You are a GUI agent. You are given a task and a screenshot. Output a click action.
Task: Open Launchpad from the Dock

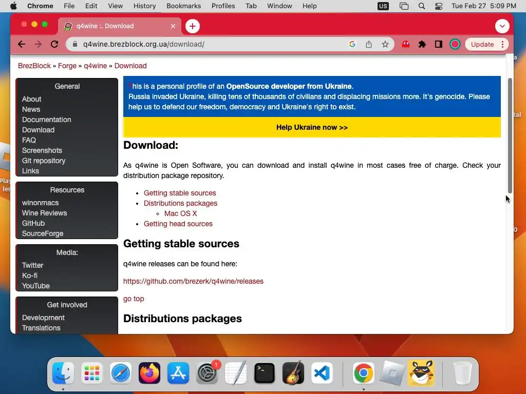92,373
